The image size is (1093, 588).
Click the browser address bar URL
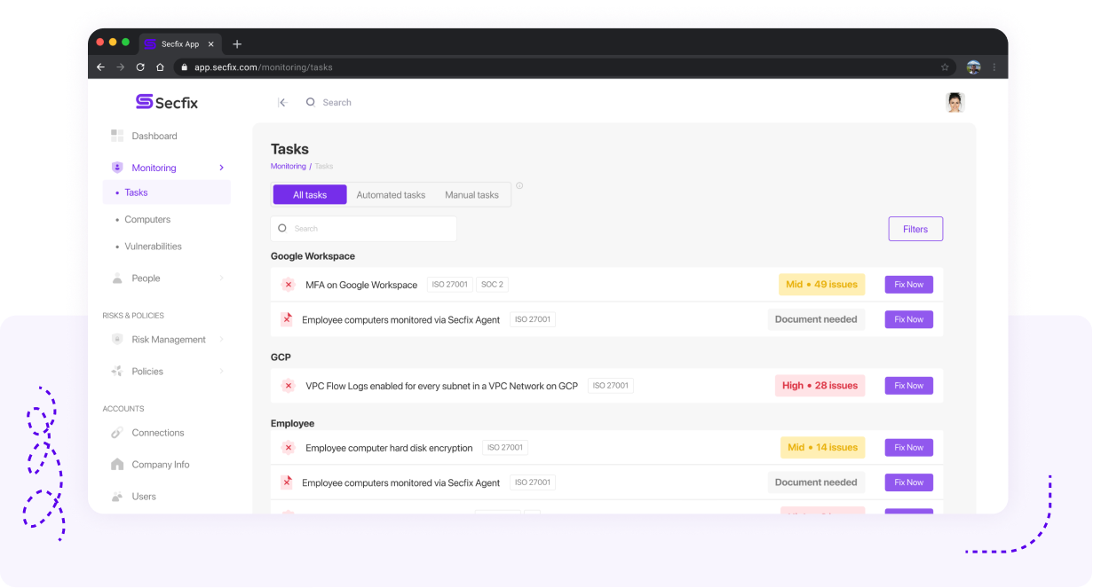click(x=264, y=67)
